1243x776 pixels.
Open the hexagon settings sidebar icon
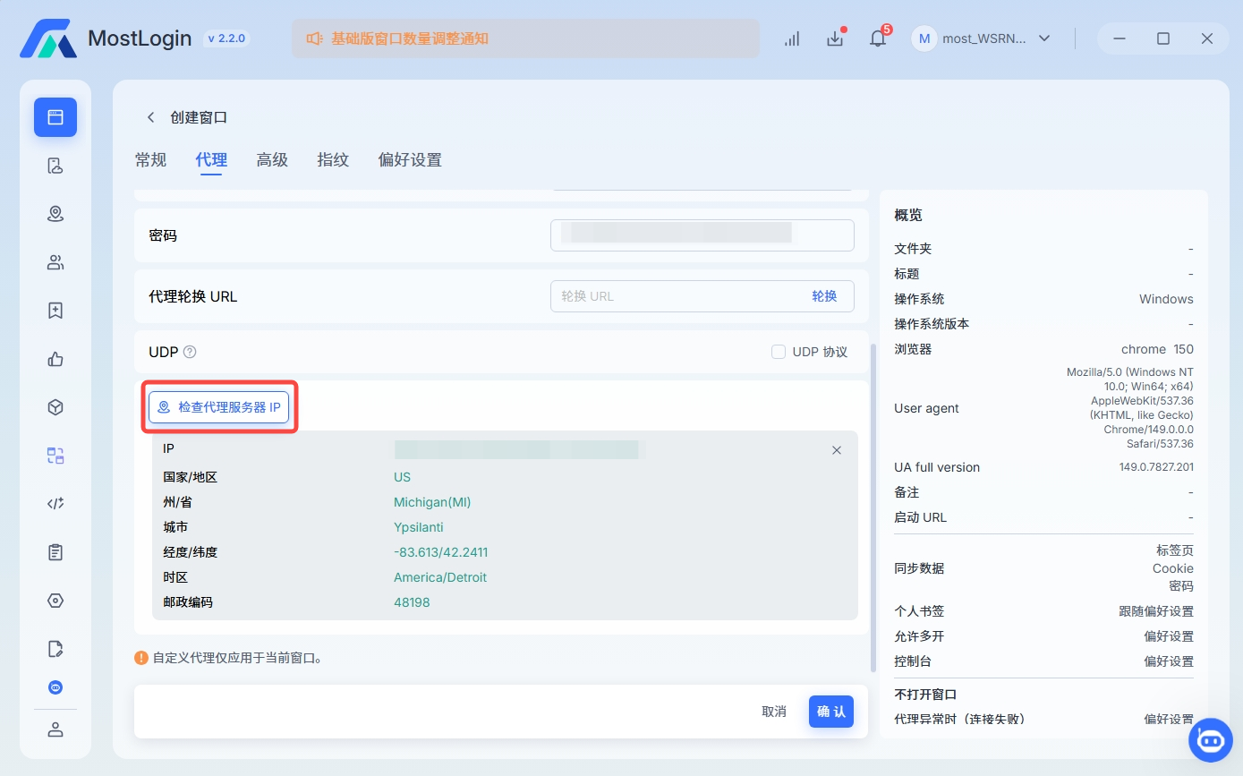point(55,601)
